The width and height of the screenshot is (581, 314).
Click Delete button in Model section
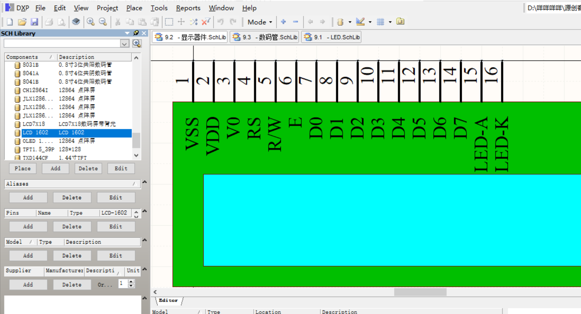point(72,256)
